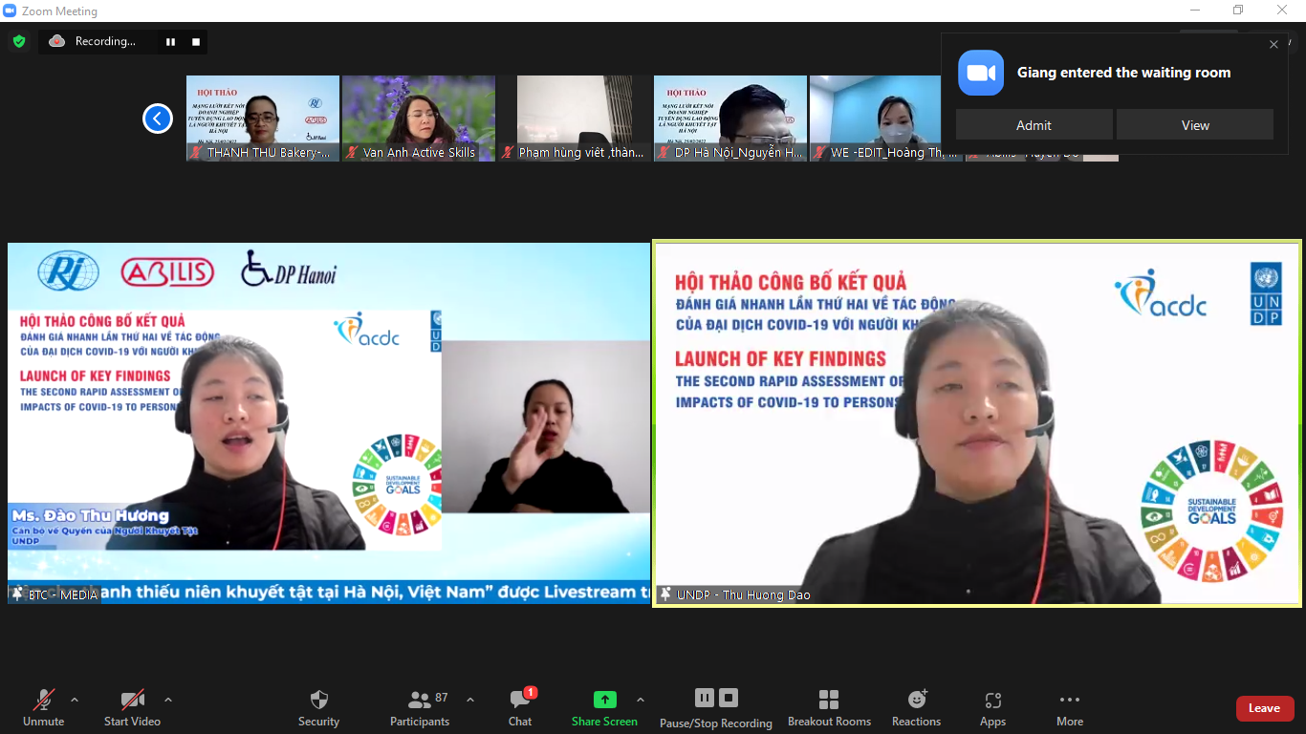Click muted mic icon on DP Hà Nội thumbnail

pyautogui.click(x=664, y=153)
